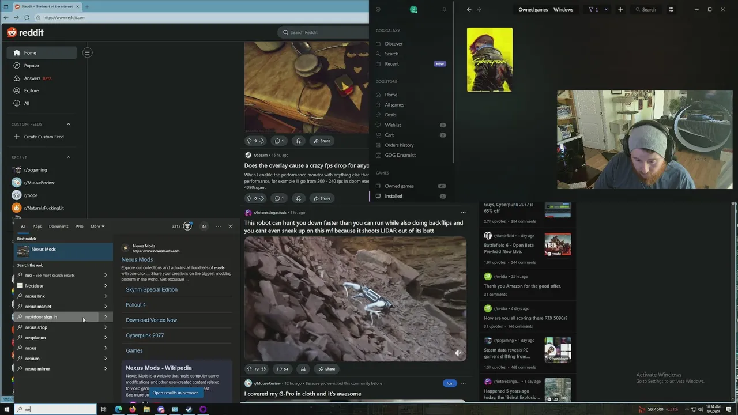Screen dimensions: 738x415
Task: Close the Windows search panel
Action: click(x=231, y=227)
